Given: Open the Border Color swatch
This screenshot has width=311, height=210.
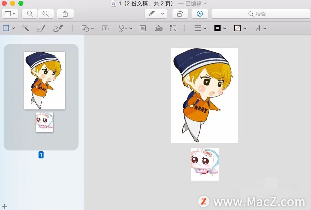Looking at the screenshot, I should 218,28.
